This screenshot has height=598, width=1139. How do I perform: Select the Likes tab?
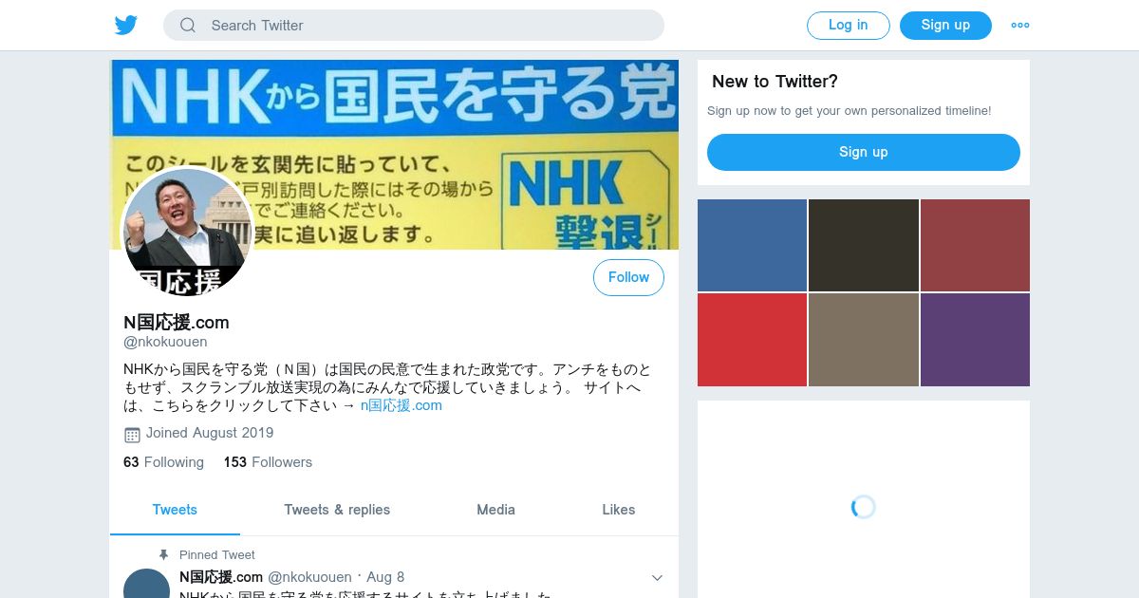618,510
